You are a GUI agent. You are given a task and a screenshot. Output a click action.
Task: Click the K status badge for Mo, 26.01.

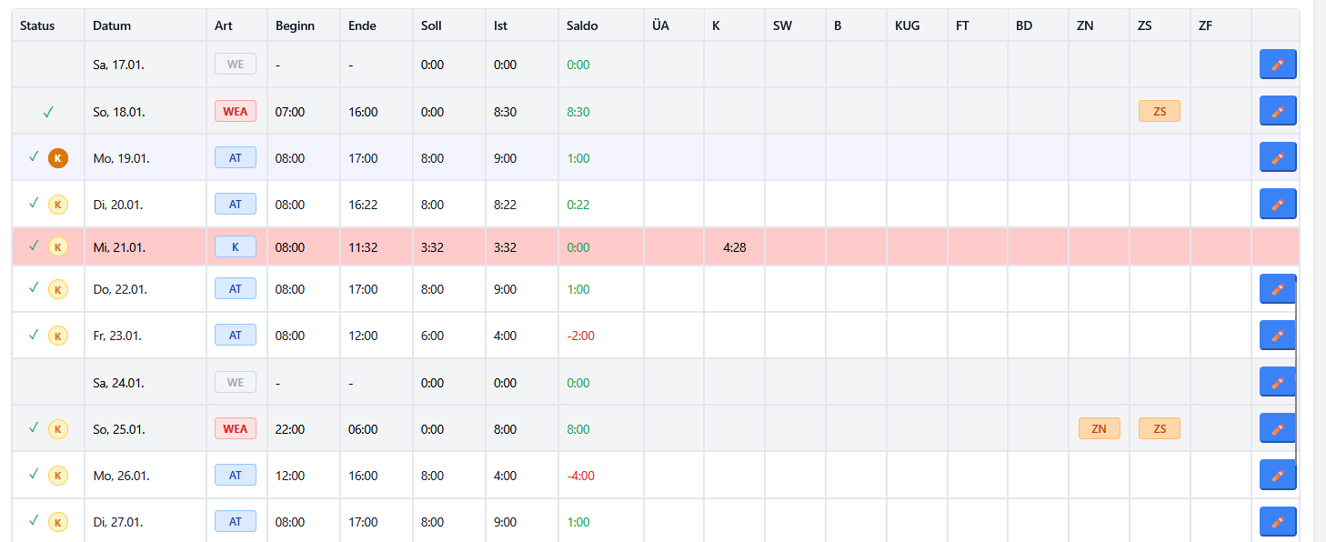(x=58, y=475)
